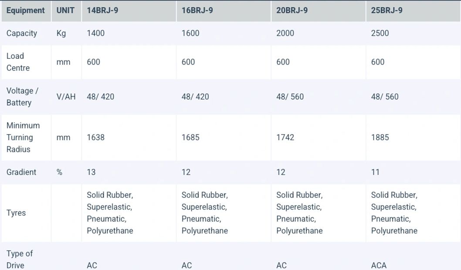Click the Equipment column header
Image resolution: width=461 pixels, height=270 pixels.
(25, 10)
